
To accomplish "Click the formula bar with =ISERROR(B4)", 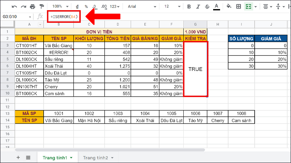I will pyautogui.click(x=64, y=17).
